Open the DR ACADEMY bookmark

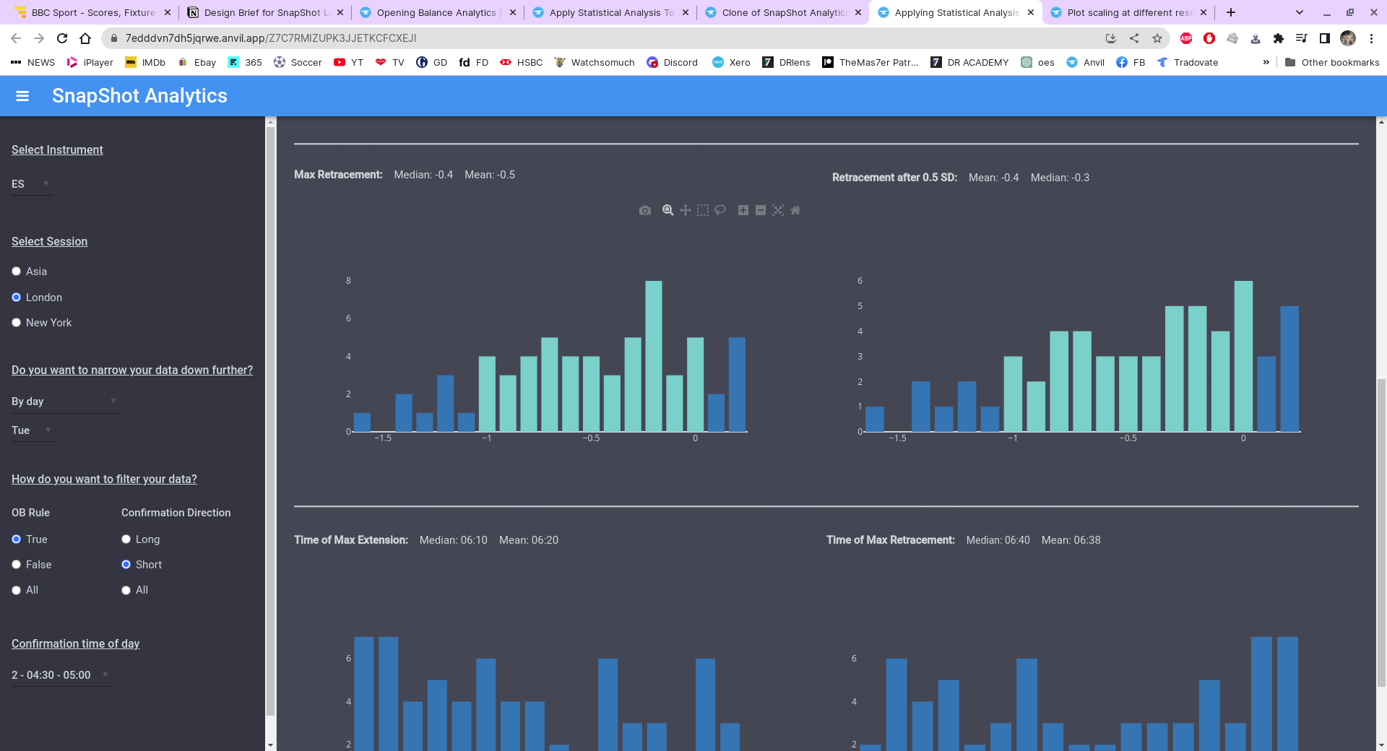tap(969, 63)
